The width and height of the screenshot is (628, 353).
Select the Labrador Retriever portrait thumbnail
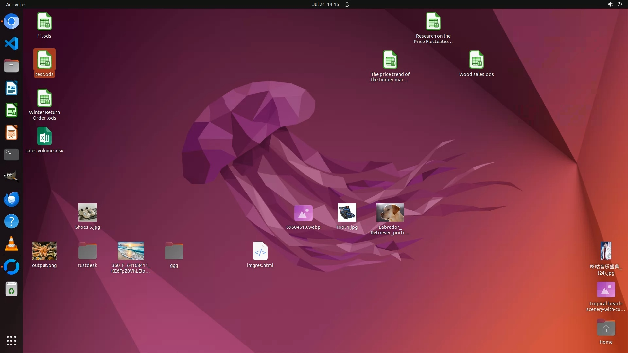390,213
